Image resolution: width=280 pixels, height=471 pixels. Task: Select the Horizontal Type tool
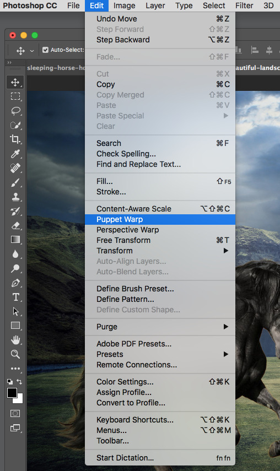point(15,297)
